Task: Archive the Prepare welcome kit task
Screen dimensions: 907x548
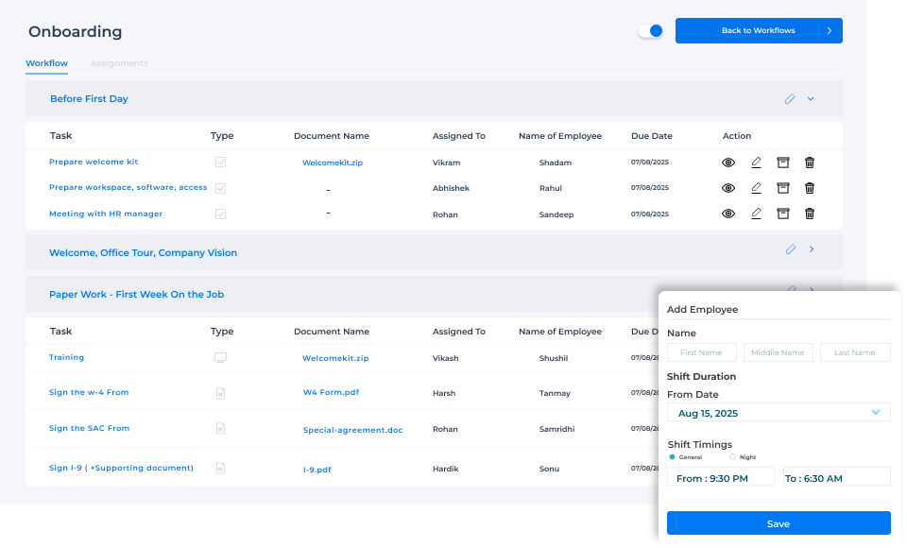Action: pos(782,163)
